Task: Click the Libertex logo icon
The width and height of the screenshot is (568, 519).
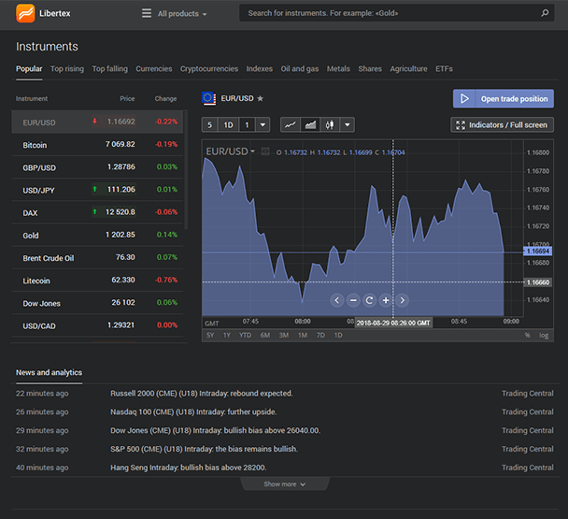Action: point(25,13)
